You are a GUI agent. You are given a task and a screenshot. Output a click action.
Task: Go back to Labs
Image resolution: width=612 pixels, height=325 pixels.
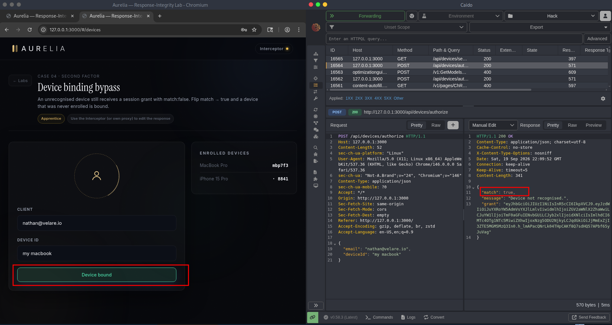click(20, 81)
